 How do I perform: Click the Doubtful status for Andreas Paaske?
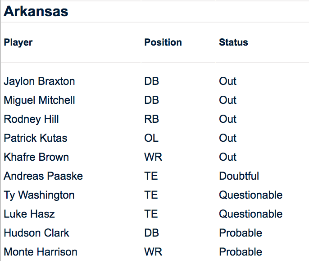239,176
